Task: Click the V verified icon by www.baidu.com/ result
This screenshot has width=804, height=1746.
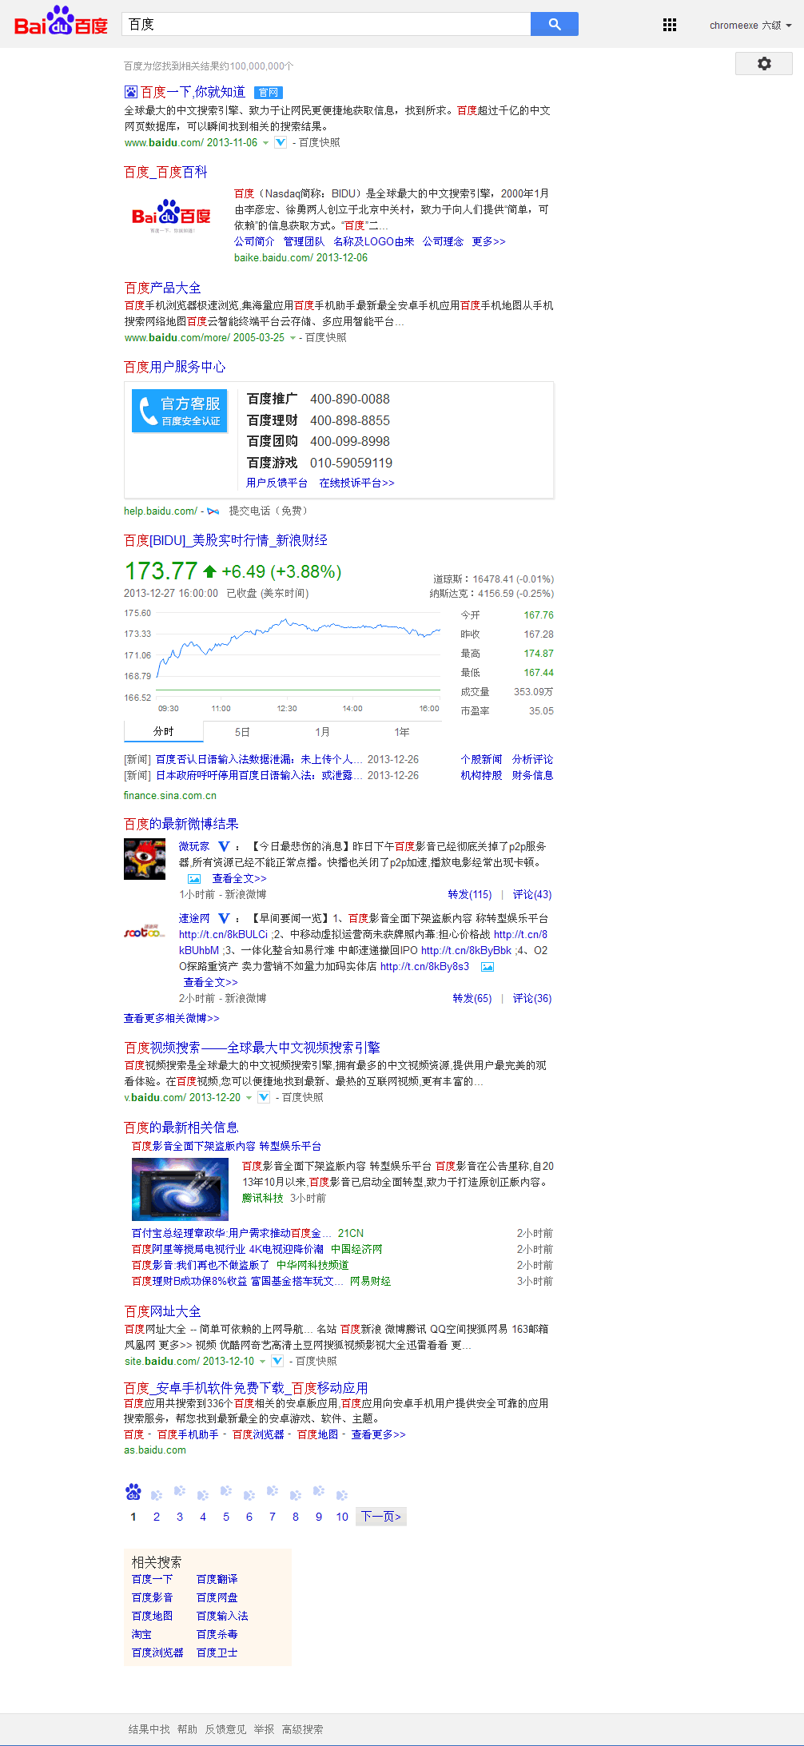Action: tap(281, 142)
